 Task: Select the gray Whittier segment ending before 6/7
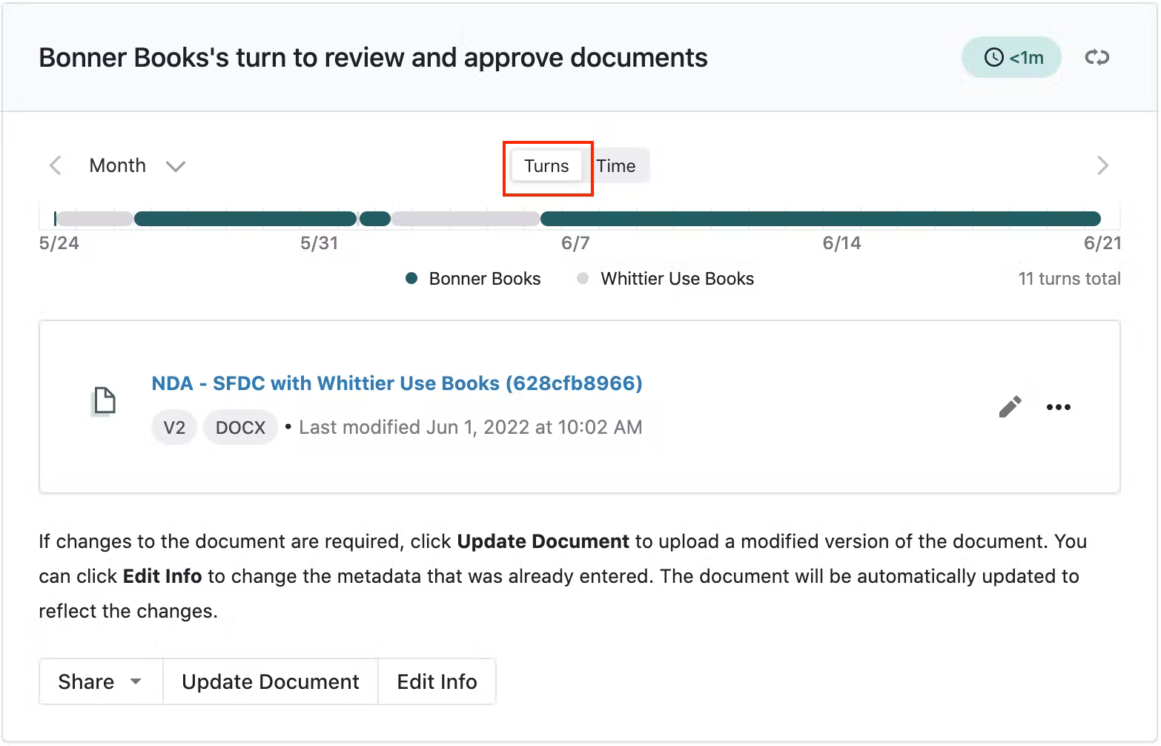(465, 219)
